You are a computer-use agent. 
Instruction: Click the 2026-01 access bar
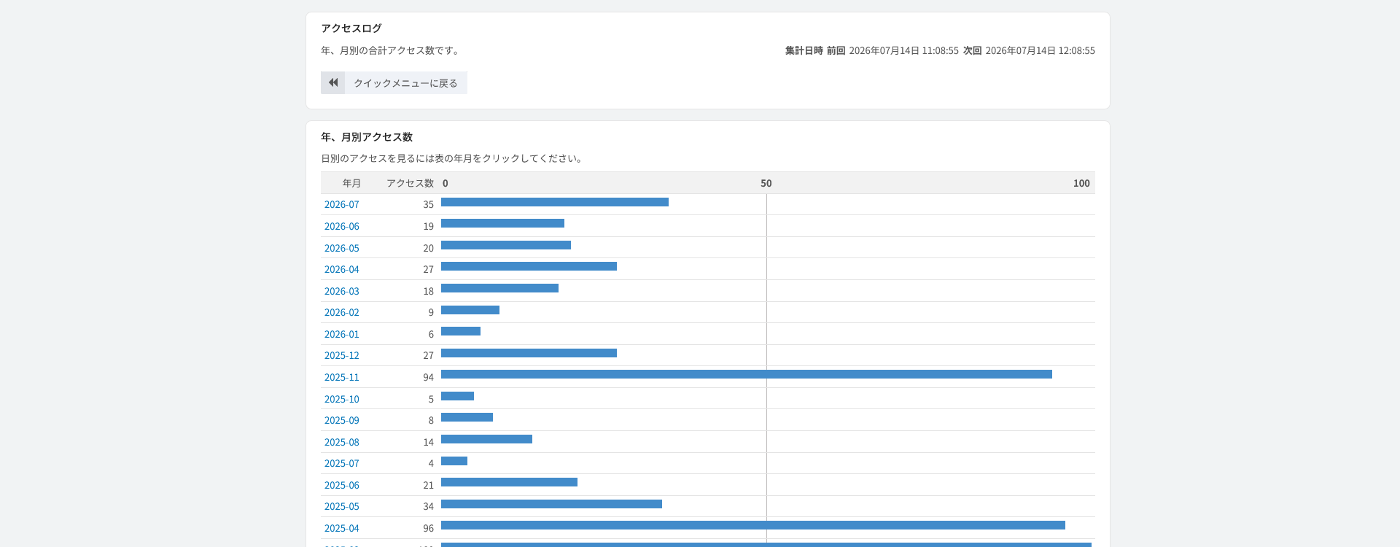(x=461, y=331)
